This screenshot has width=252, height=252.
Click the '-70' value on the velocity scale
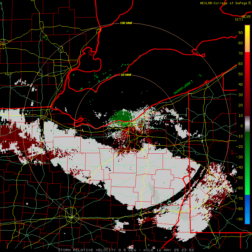(239, 199)
